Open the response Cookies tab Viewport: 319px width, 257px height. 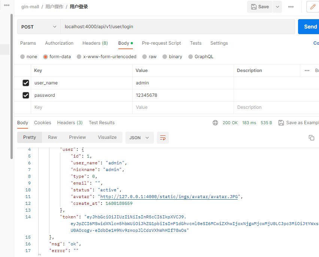coord(43,123)
